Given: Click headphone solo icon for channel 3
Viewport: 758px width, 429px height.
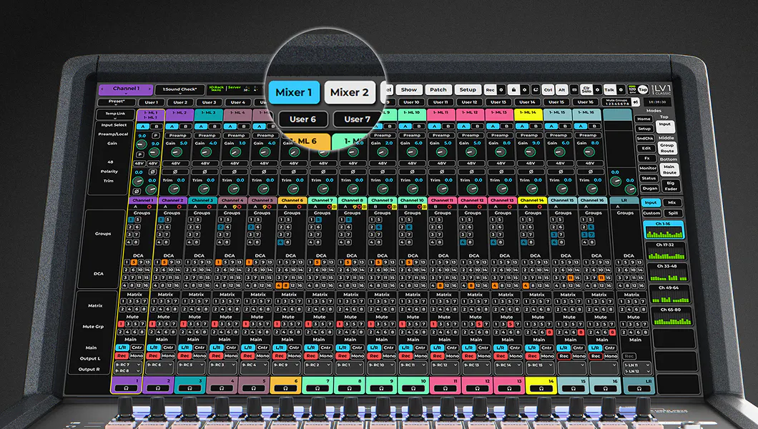Looking at the screenshot, I should point(190,388).
